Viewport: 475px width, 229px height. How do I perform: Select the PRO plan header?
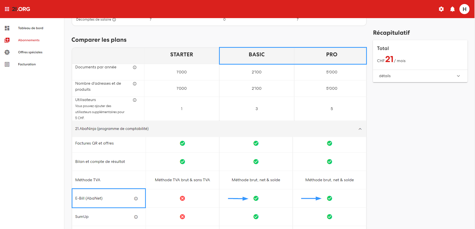[332, 55]
